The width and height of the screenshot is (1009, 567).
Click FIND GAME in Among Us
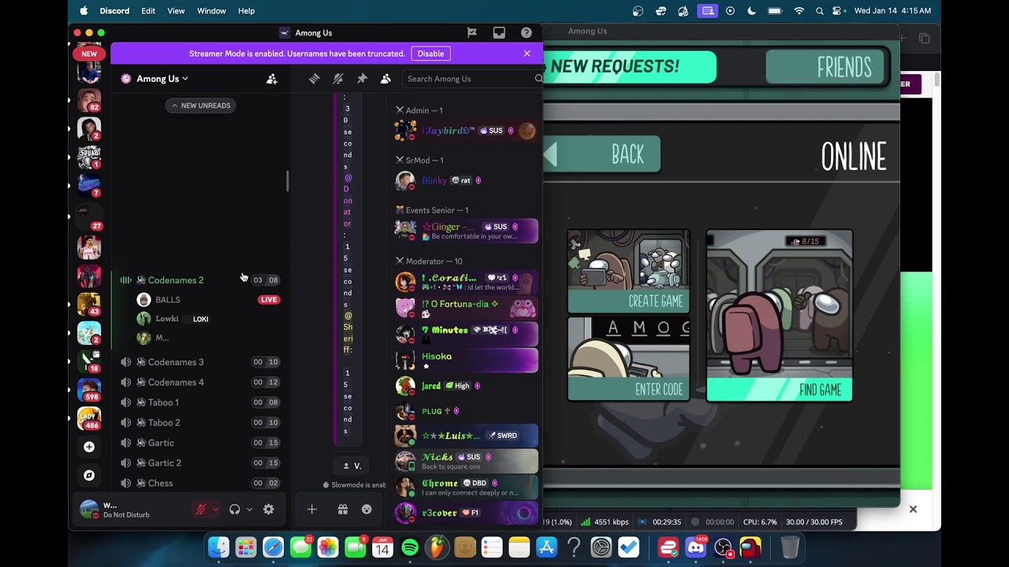point(780,316)
